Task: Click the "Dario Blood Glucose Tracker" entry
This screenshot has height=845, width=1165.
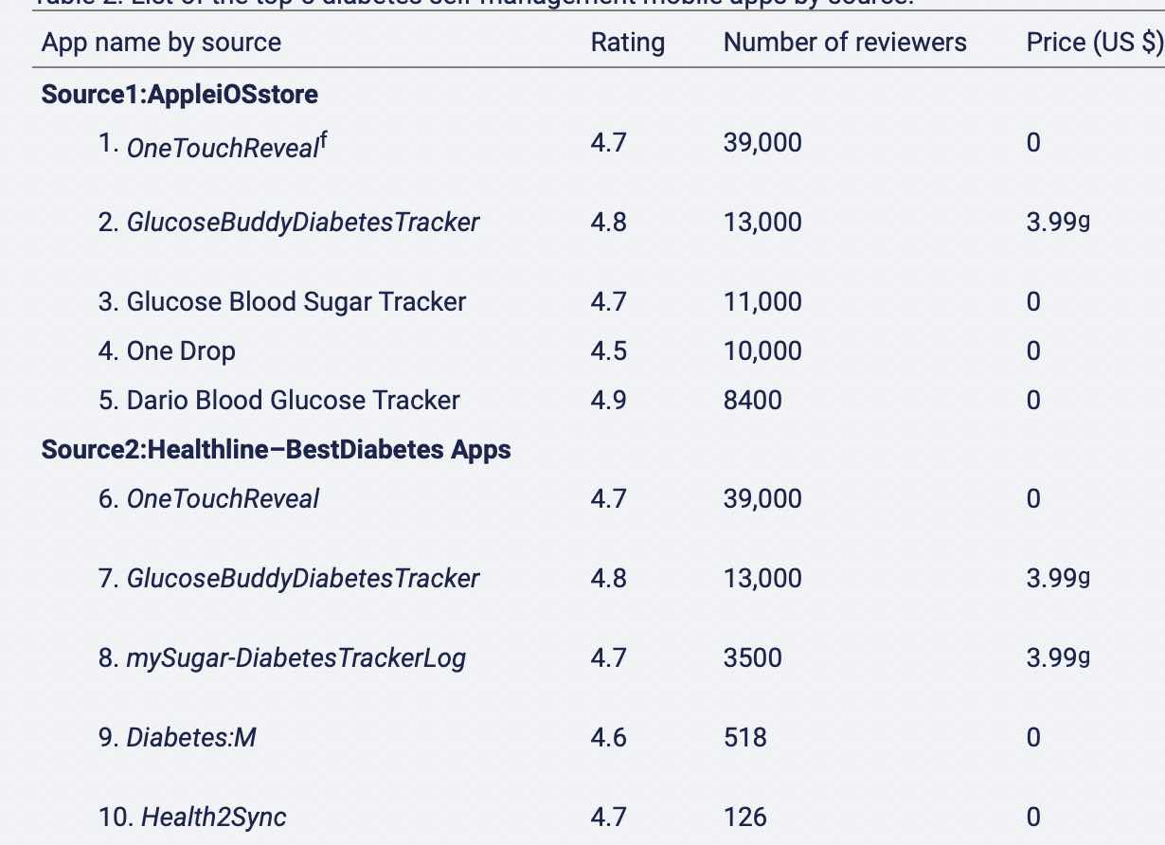Action: pos(293,400)
